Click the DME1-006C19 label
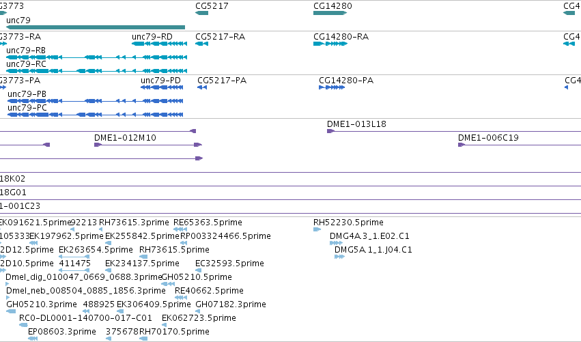This screenshot has height=342, width=581. [x=488, y=138]
